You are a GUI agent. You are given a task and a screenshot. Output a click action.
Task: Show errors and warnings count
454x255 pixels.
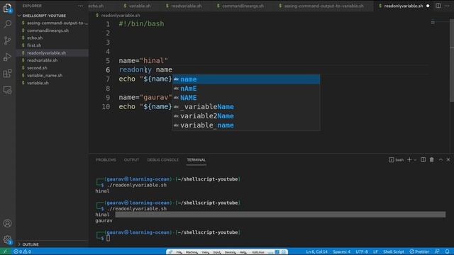coord(22,251)
